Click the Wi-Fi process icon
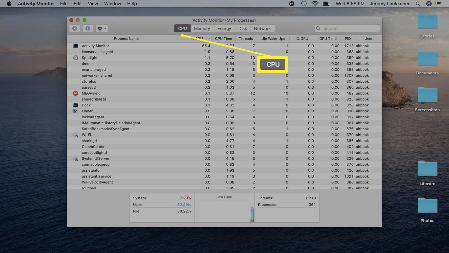This screenshot has width=449, height=253. point(76,135)
